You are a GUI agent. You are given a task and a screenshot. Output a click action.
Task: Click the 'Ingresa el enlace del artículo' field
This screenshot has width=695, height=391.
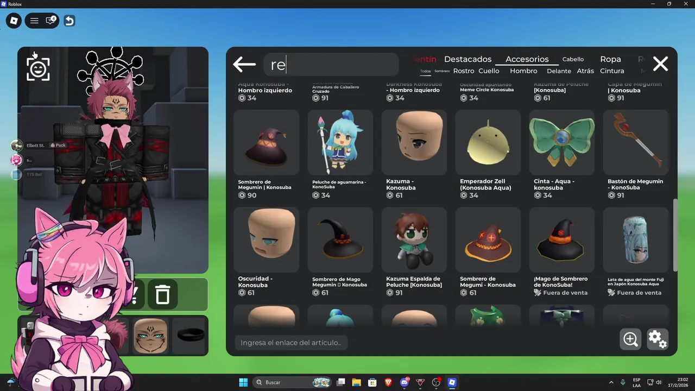pyautogui.click(x=291, y=343)
